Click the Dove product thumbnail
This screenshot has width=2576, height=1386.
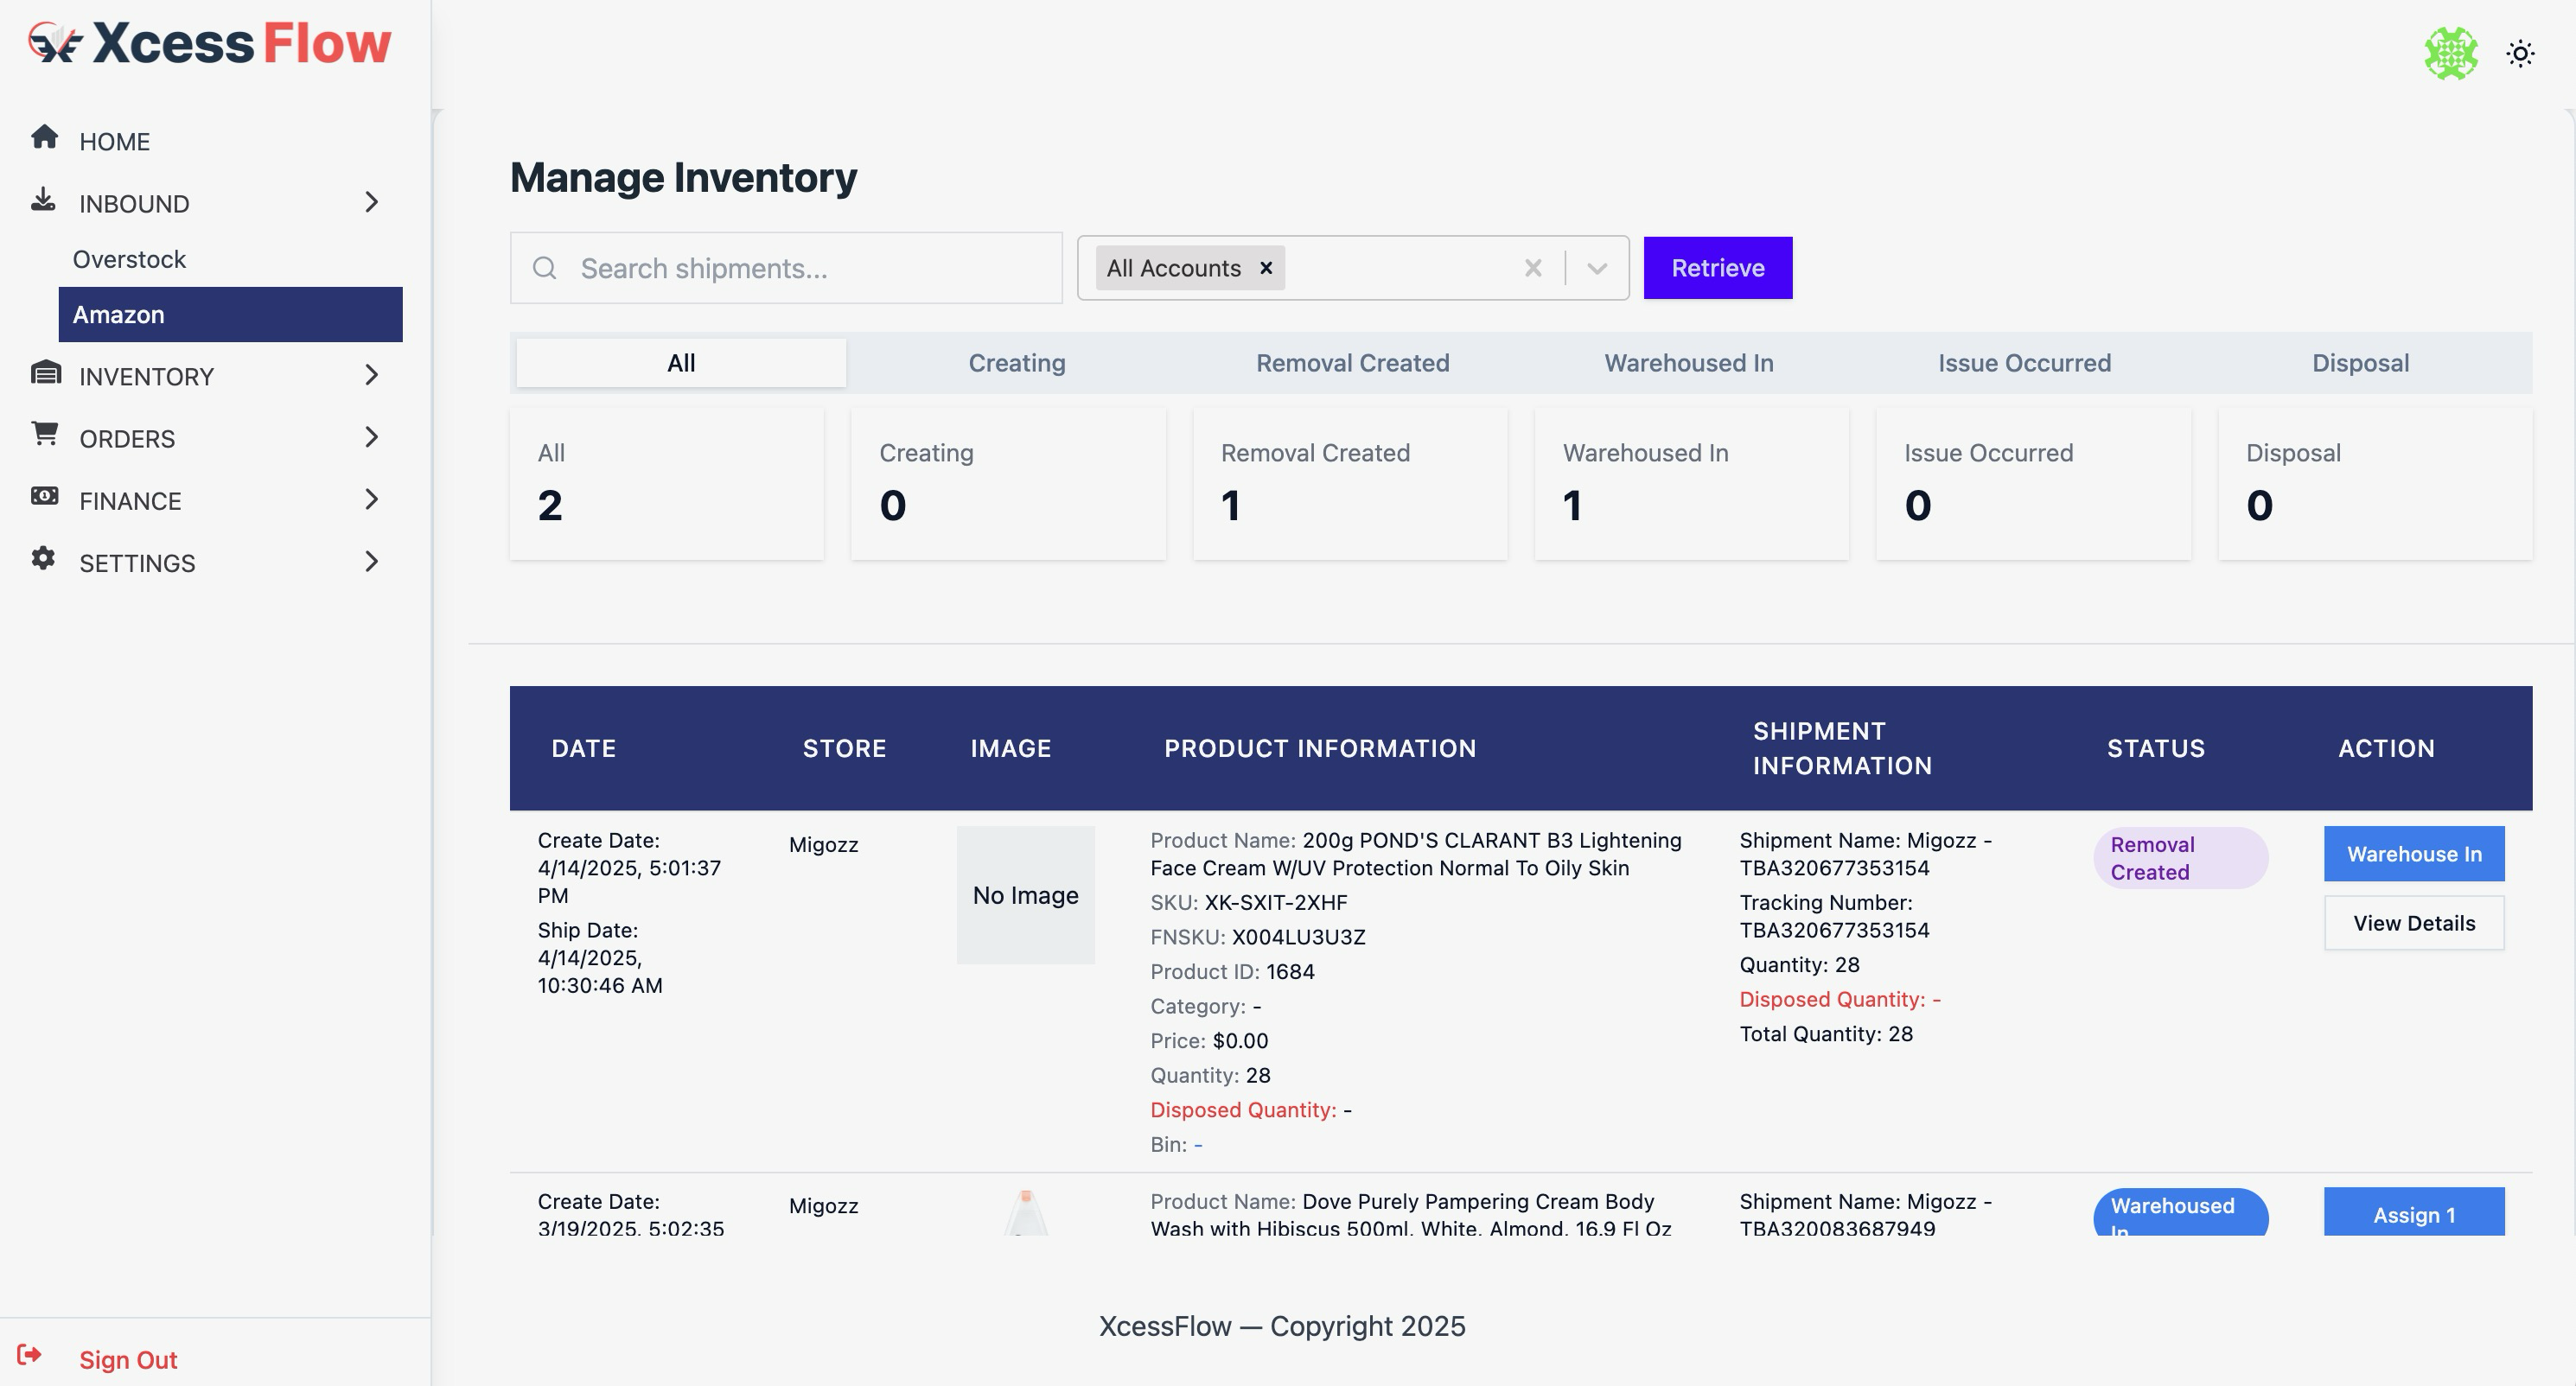pyautogui.click(x=1026, y=1212)
